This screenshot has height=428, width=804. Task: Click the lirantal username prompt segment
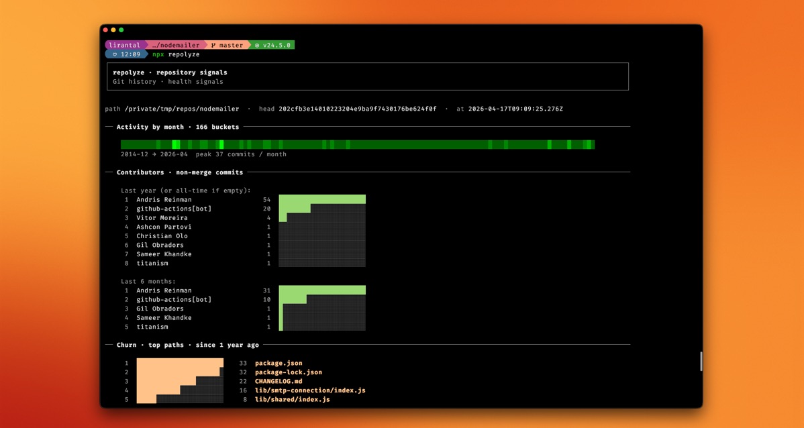[x=125, y=46]
